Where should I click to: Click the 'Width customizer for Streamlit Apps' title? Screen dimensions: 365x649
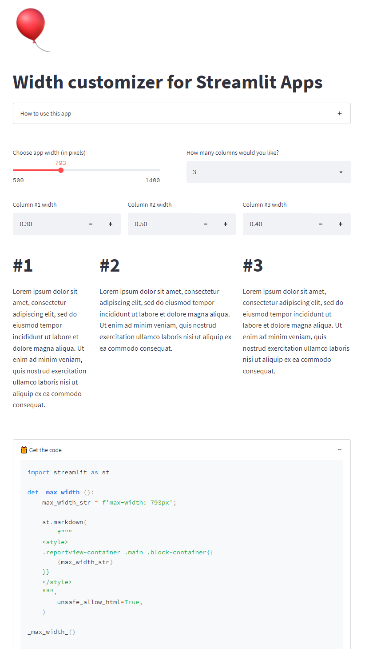(167, 82)
